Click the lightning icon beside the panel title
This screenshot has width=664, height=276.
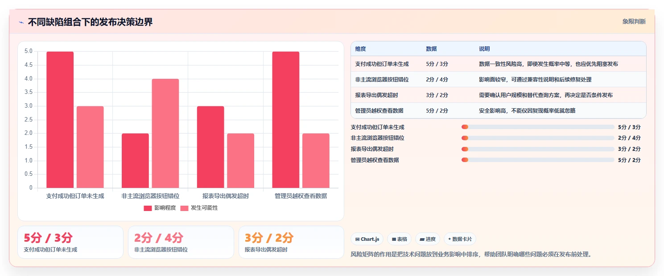(21, 22)
